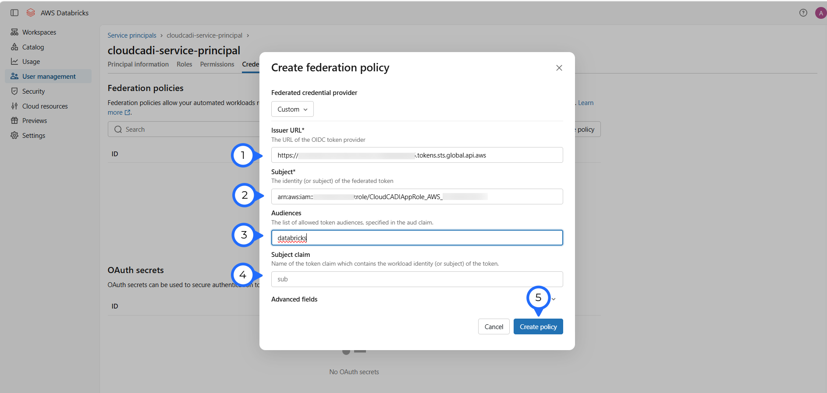Click the AWS Databricks title text
The image size is (827, 393).
point(64,13)
